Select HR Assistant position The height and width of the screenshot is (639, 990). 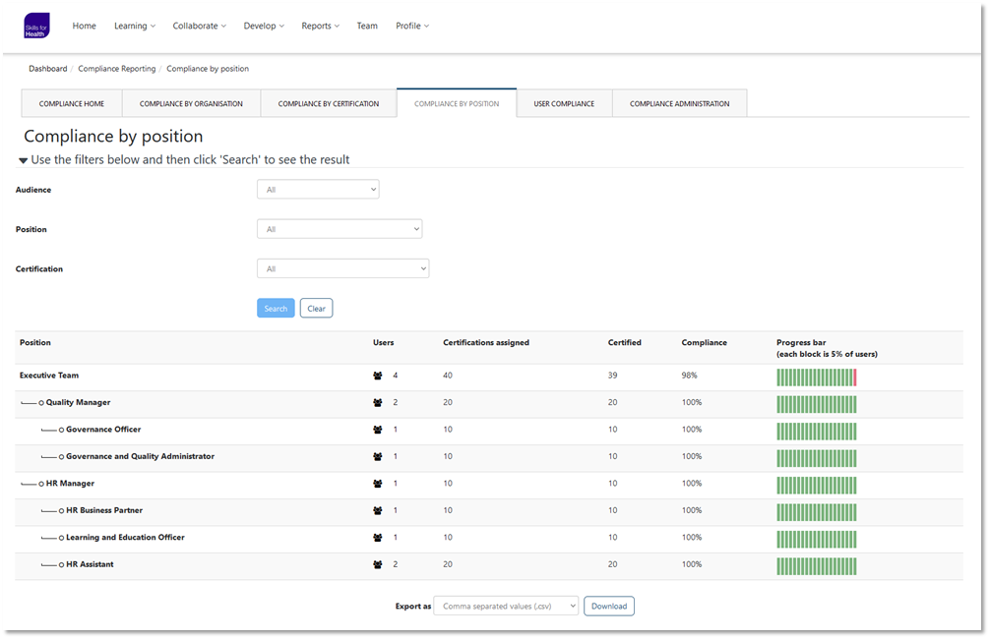[90, 565]
